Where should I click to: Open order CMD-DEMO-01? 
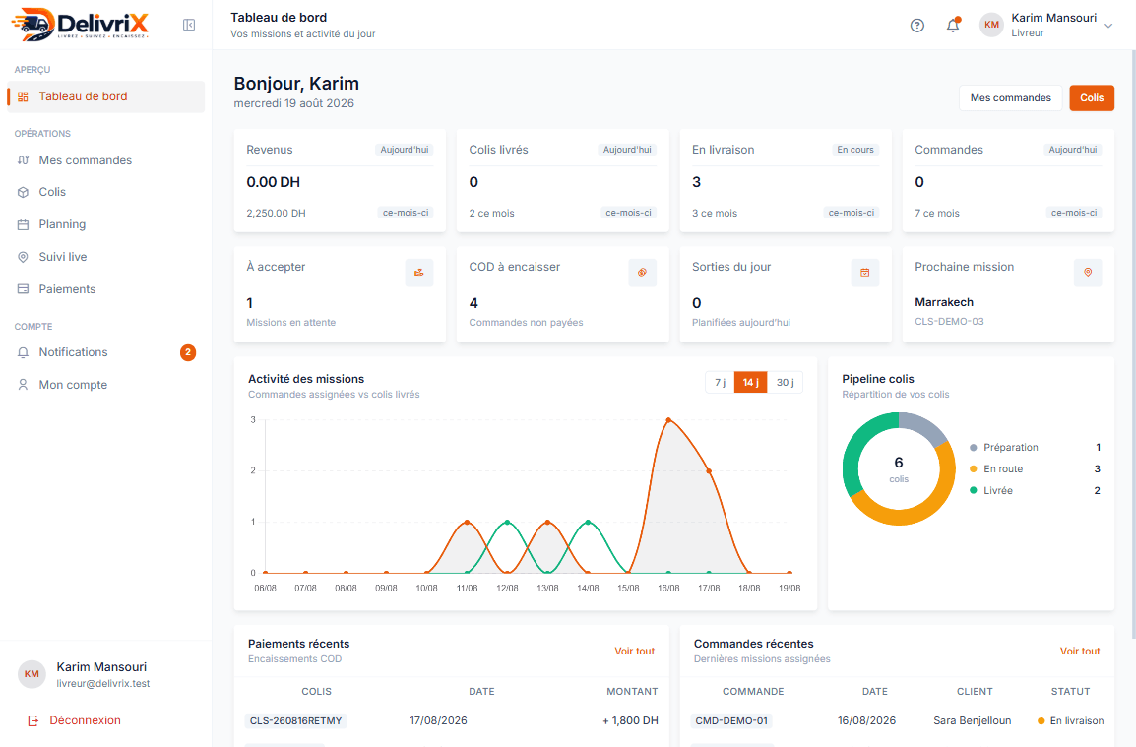coord(731,720)
